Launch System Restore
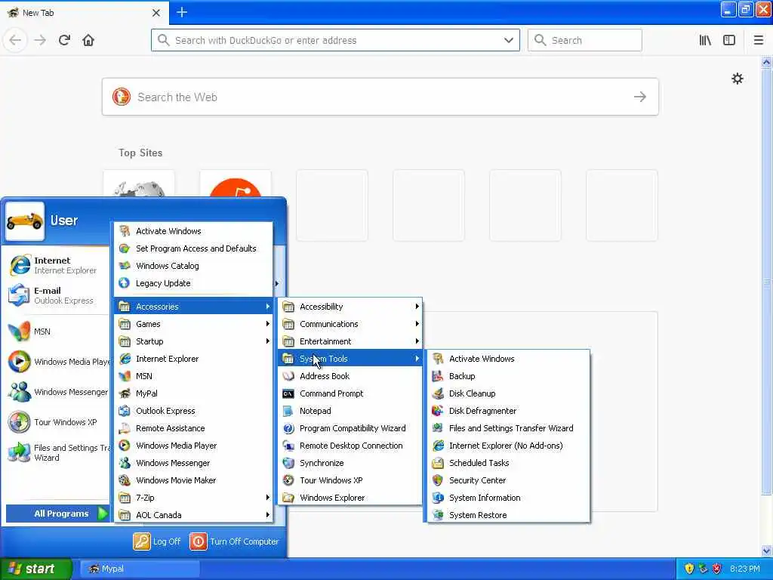Screen dimensions: 773x580 [x=508, y=514]
